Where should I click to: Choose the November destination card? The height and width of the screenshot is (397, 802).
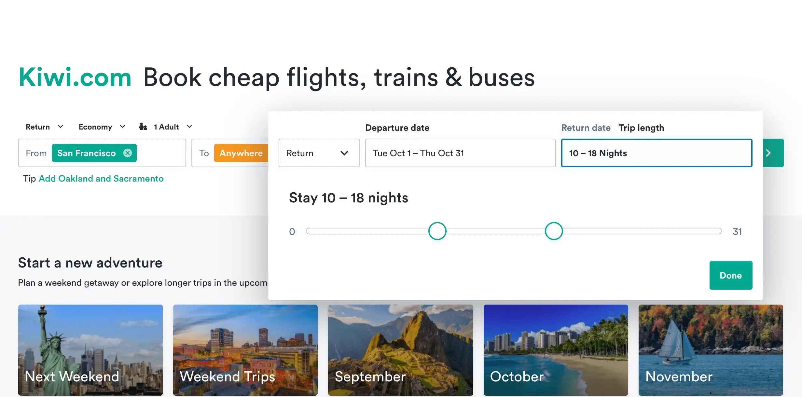711,350
